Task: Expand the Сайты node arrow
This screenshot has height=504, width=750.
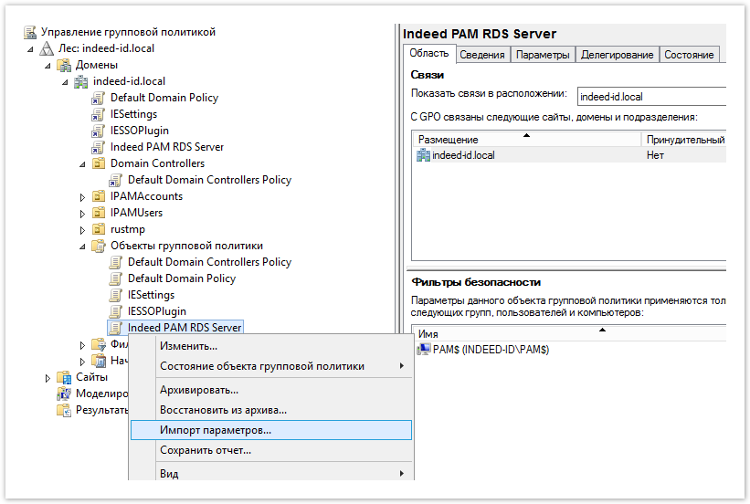Action: pyautogui.click(x=48, y=377)
